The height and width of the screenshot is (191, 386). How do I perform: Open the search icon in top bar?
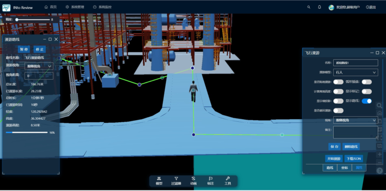(x=309, y=7)
